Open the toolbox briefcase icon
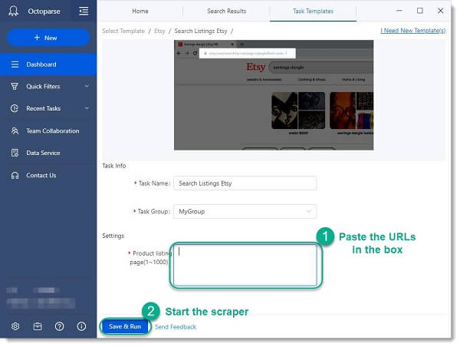This screenshot has height=347, width=460. coord(38,326)
